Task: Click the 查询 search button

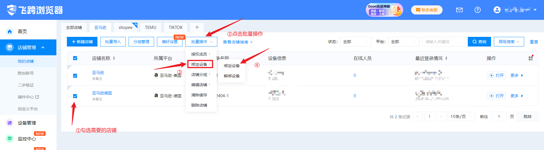Action: (x=479, y=42)
